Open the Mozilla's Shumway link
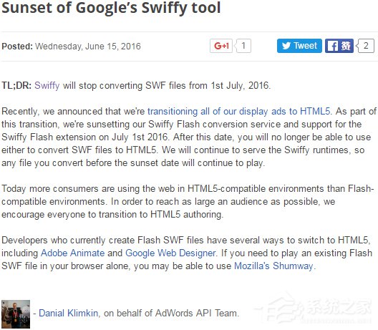The height and width of the screenshot is (330, 378). [273, 266]
